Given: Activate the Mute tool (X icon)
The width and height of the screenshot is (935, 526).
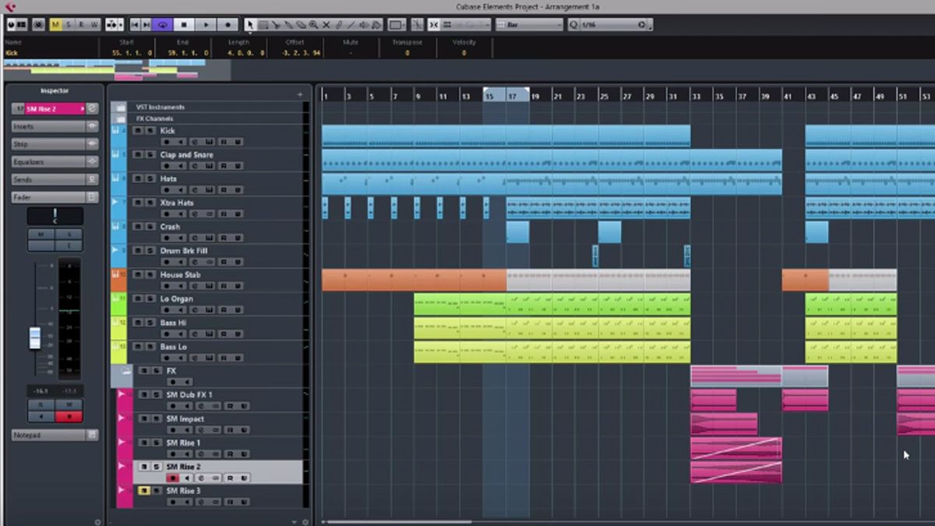Looking at the screenshot, I should pyautogui.click(x=326, y=24).
